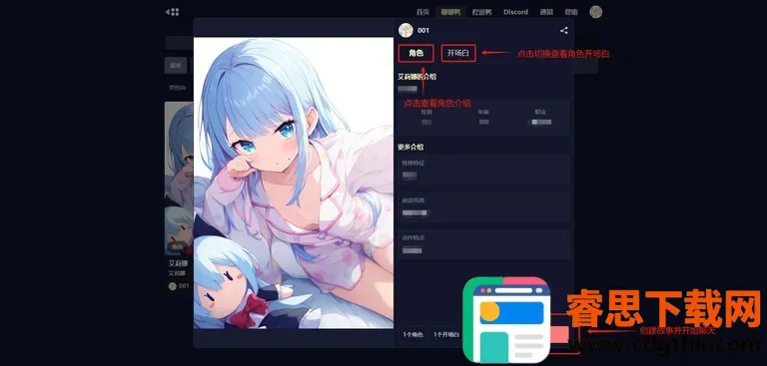Open the 聊聊鸭 navigation item
The image size is (767, 366).
click(450, 12)
